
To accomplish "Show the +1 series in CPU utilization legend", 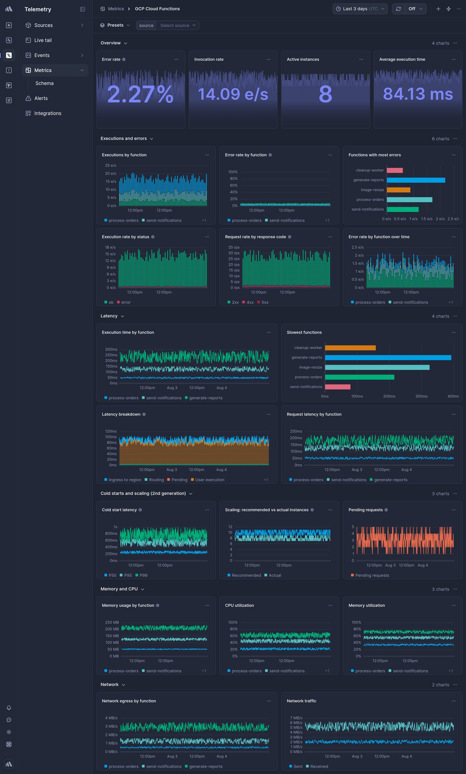I will click(327, 671).
